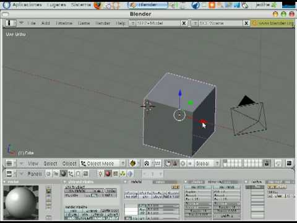The image size is (297, 223).
Task: Click the material color swatch
Action: 131,209
